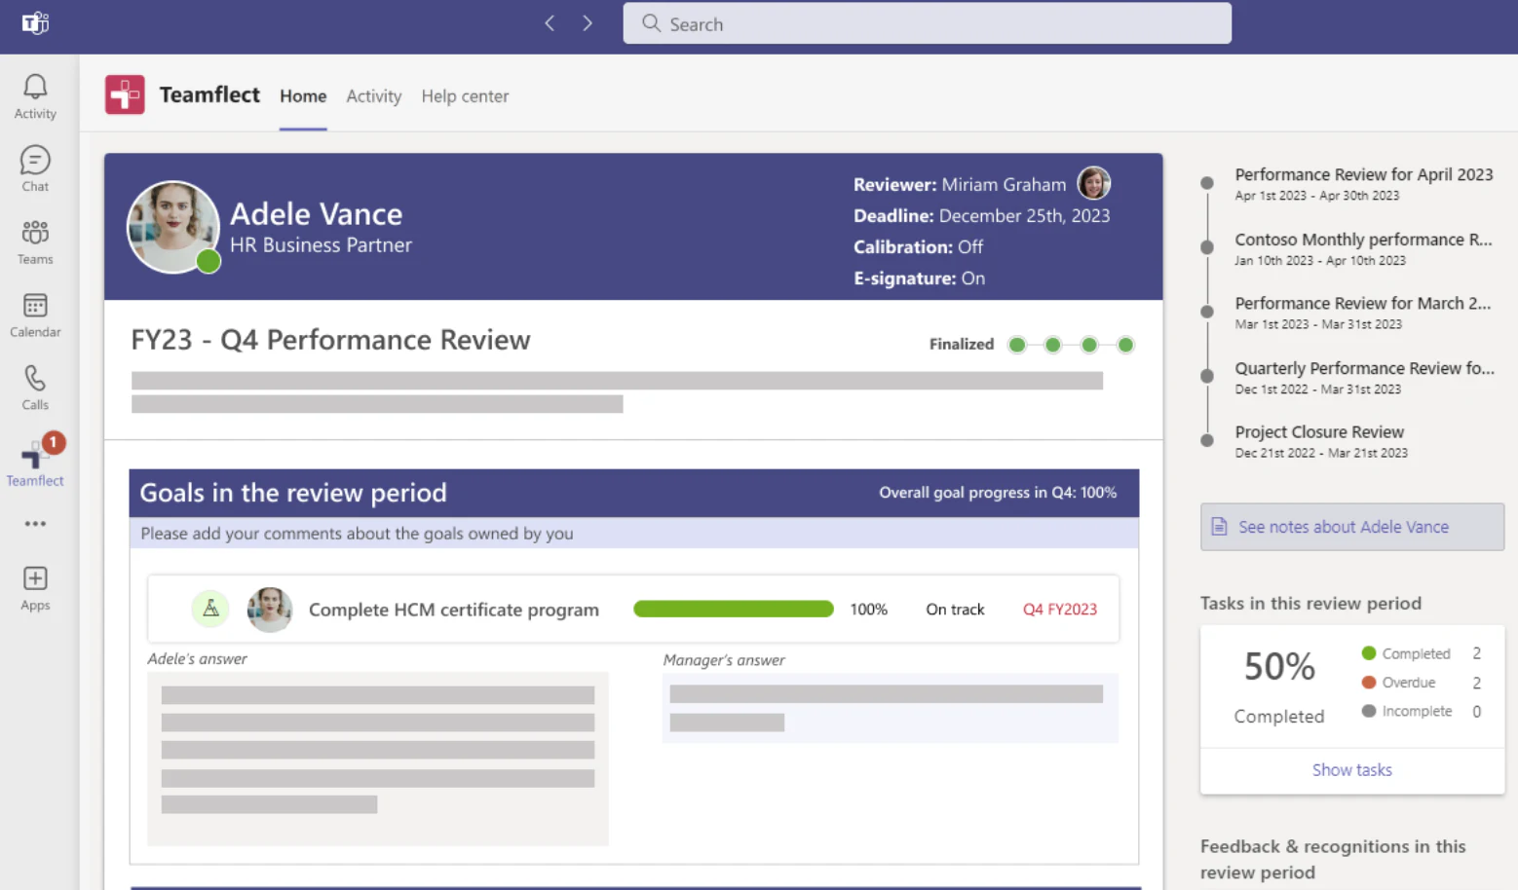Open Project Closure Review
The width and height of the screenshot is (1518, 890).
pos(1320,441)
